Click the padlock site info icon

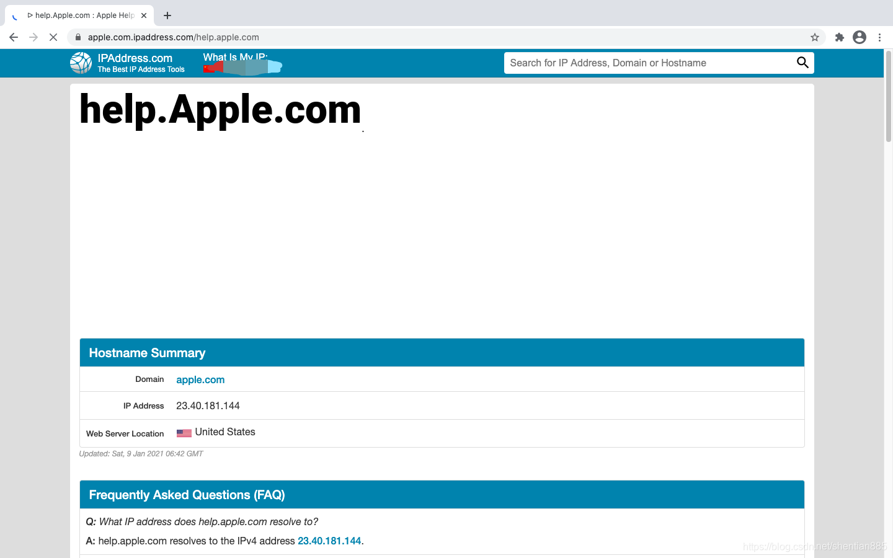coord(78,37)
